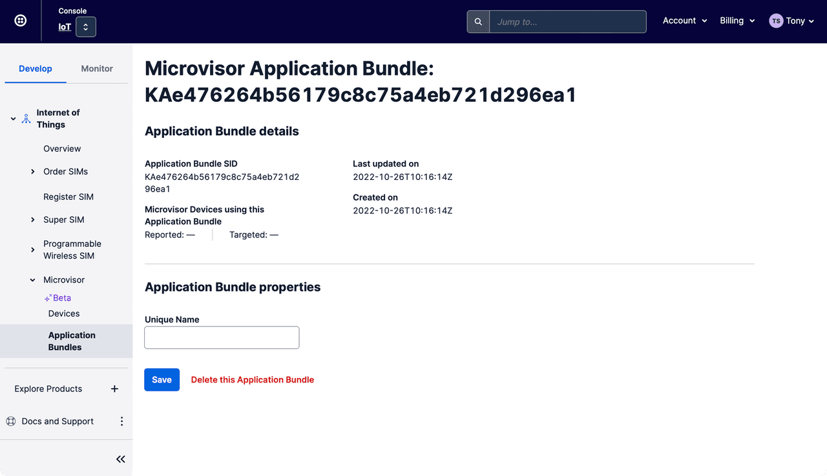This screenshot has width=827, height=476.
Task: Open the IoT product switcher arrows
Action: (x=85, y=26)
